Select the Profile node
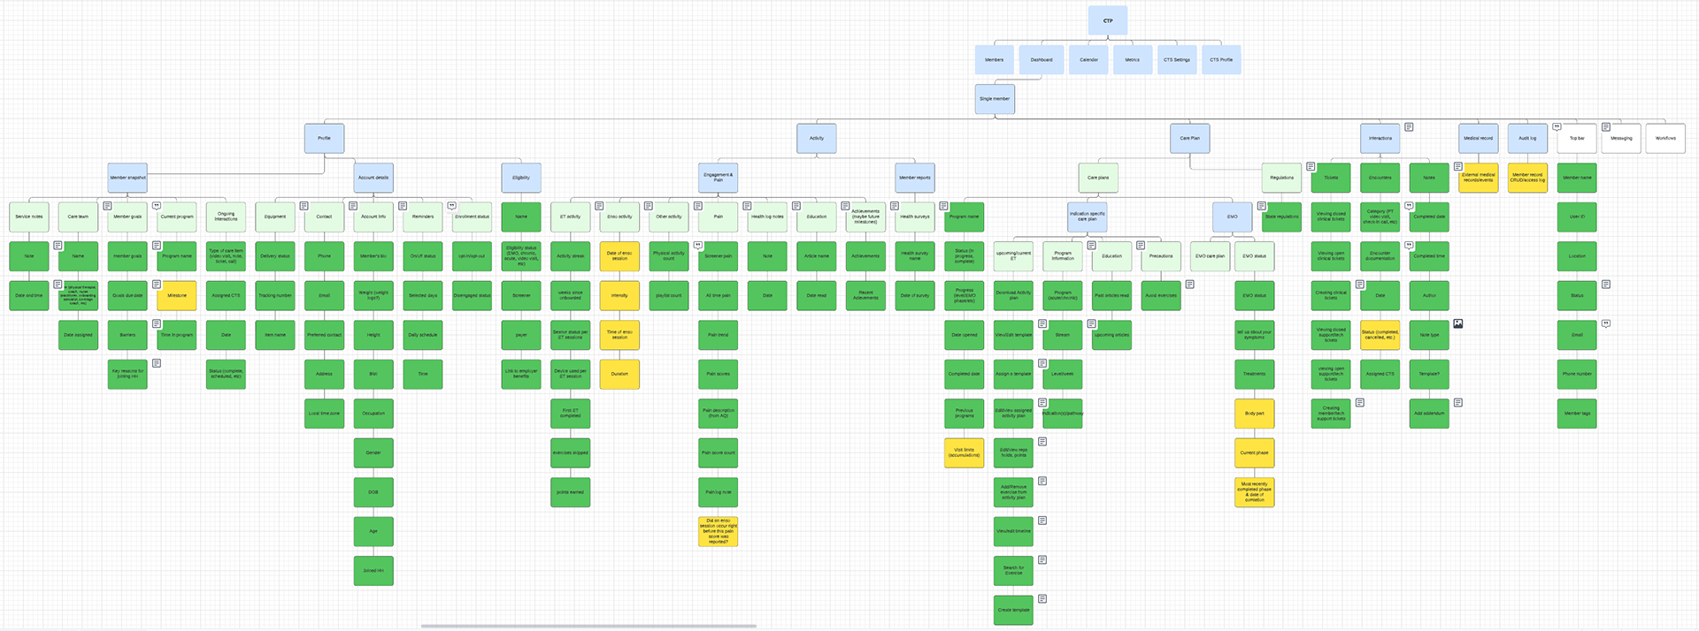 (x=325, y=139)
